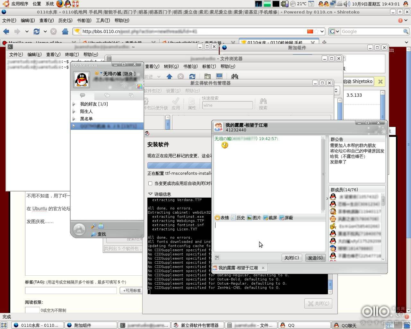Go to browser Home page icon
411x329 pixels.
tap(65, 31)
